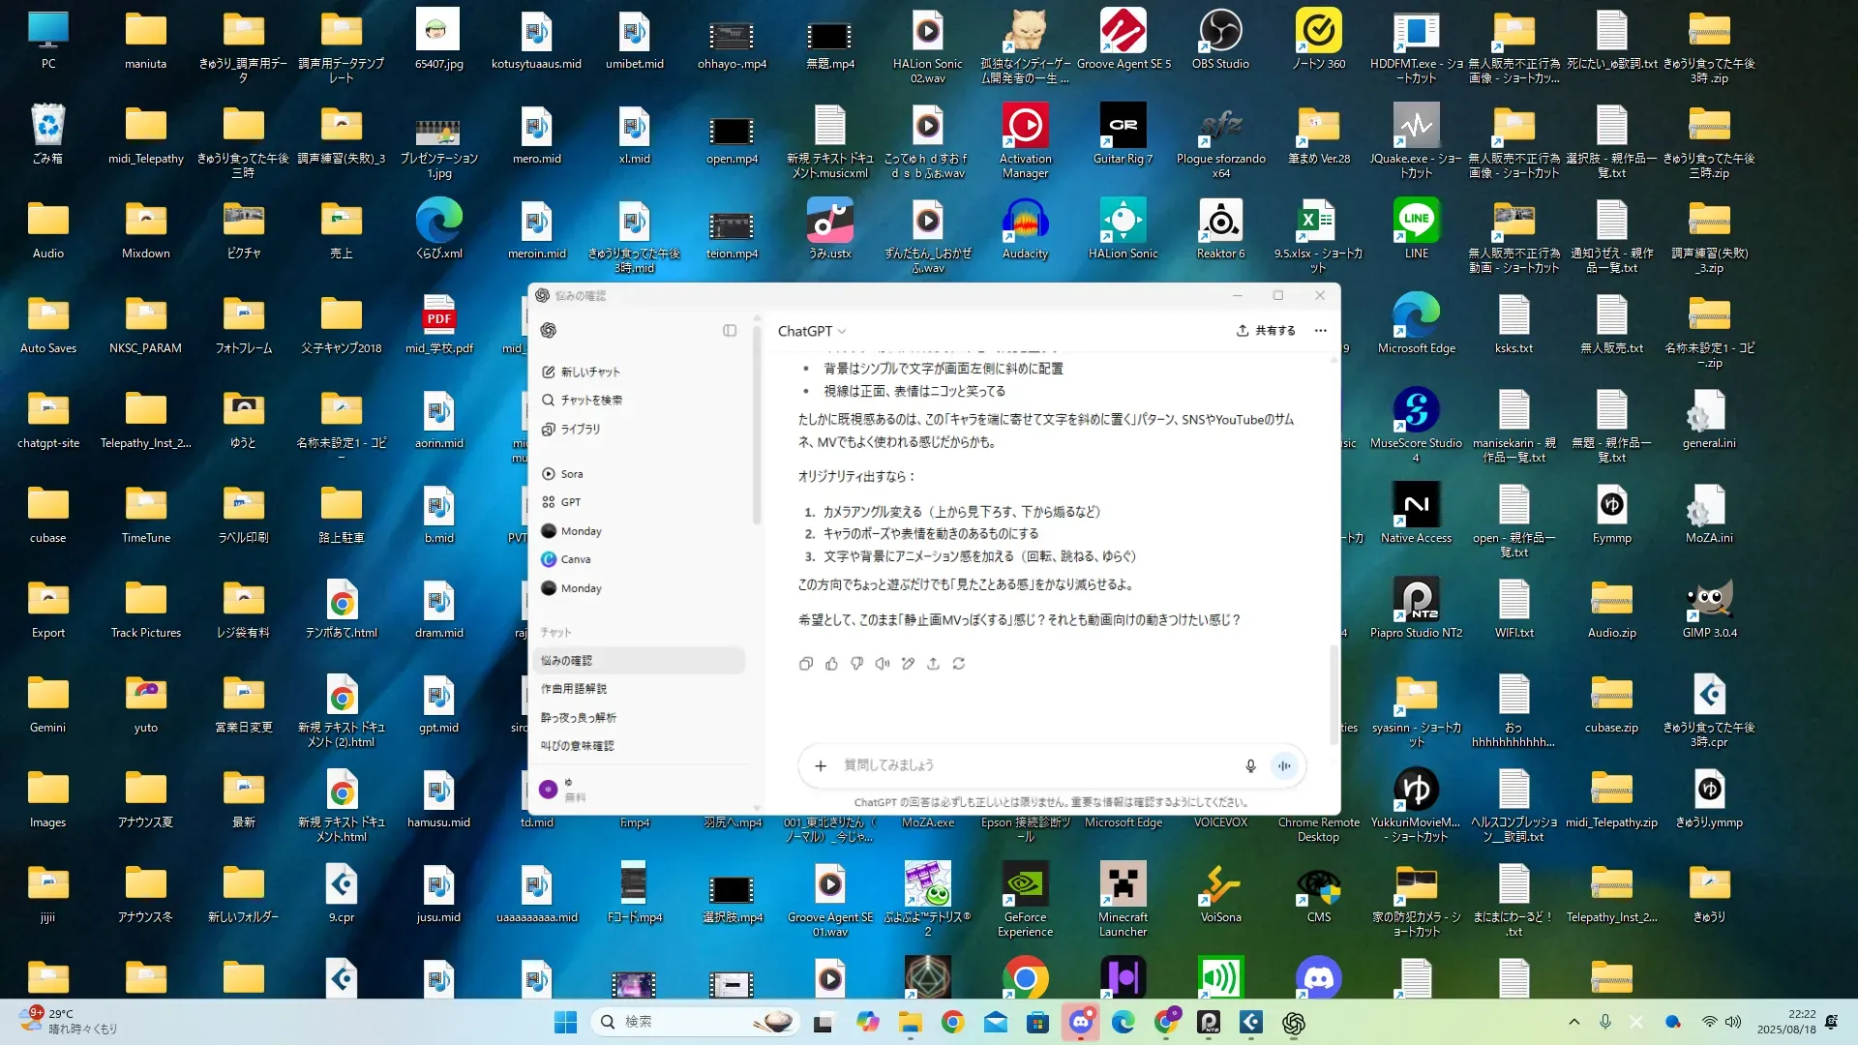This screenshot has height=1045, width=1858.
Task: Open voice mode with the waveform button
Action: pyautogui.click(x=1284, y=765)
